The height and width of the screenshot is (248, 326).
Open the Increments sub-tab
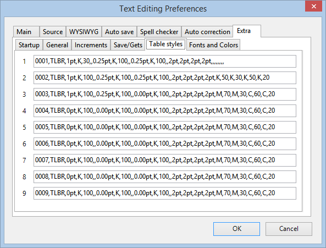coord(91,45)
